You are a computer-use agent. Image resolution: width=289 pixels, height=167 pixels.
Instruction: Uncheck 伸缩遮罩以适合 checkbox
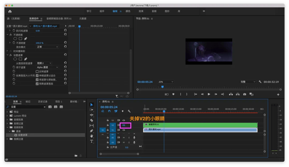pos(37,75)
